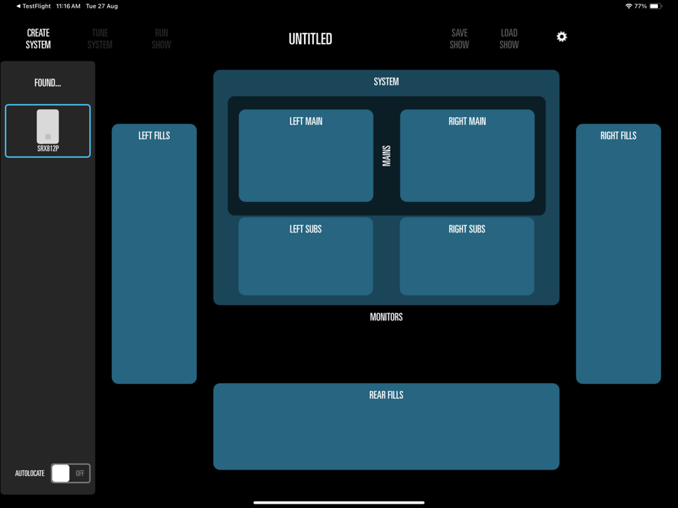Select the Left Fills zone
Screen dimensions: 678x508
pyautogui.click(x=153, y=253)
